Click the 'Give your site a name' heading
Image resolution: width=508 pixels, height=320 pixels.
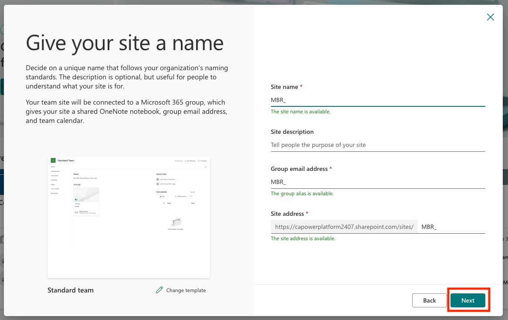pos(125,43)
